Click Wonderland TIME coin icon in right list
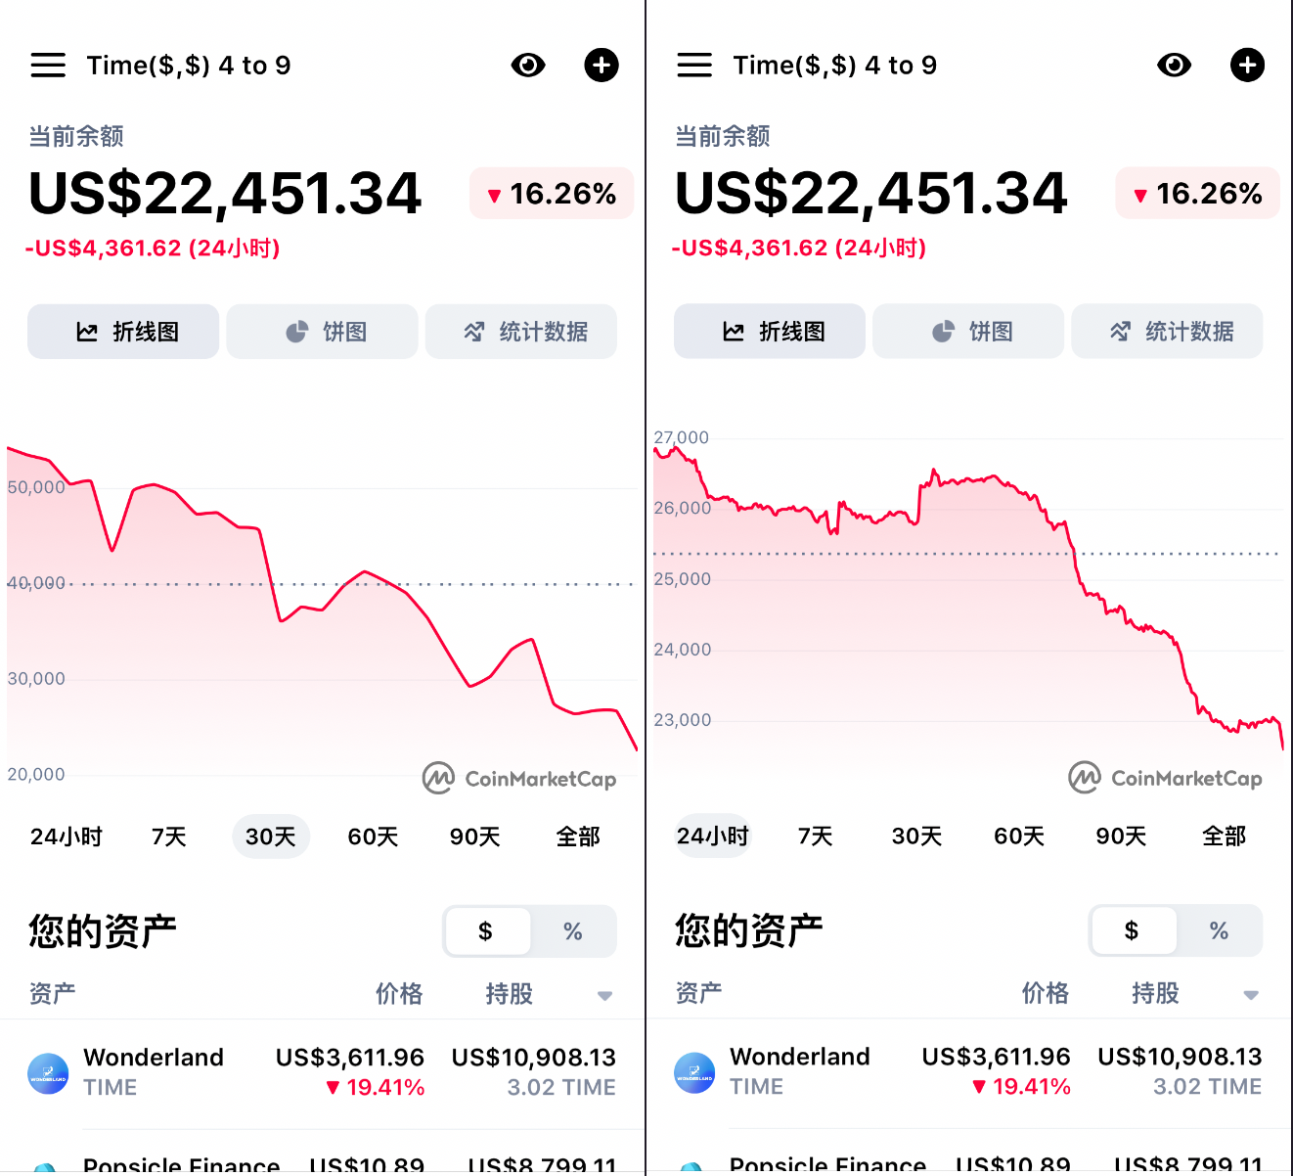 694,1073
